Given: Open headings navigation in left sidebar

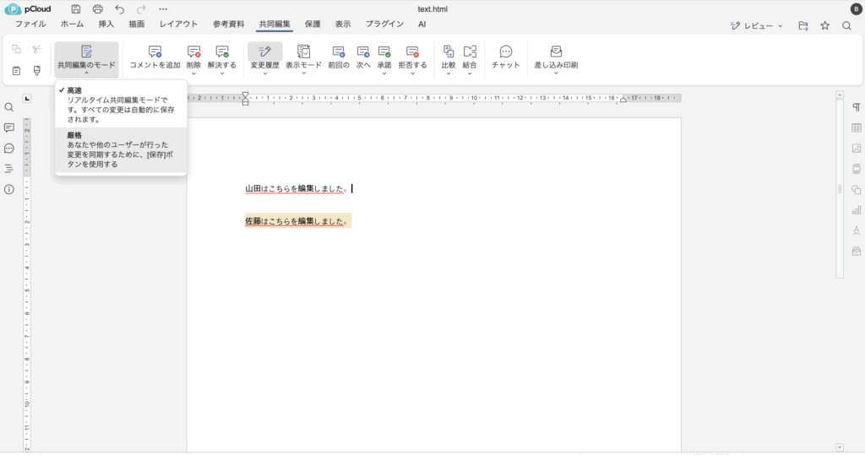Looking at the screenshot, I should point(8,169).
